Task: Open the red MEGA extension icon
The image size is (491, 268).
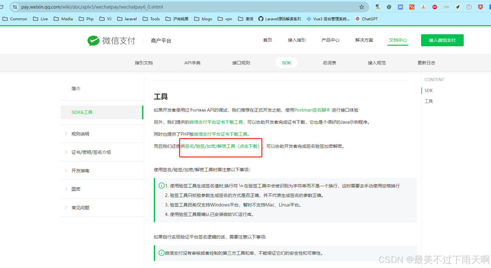Action: click(x=435, y=7)
